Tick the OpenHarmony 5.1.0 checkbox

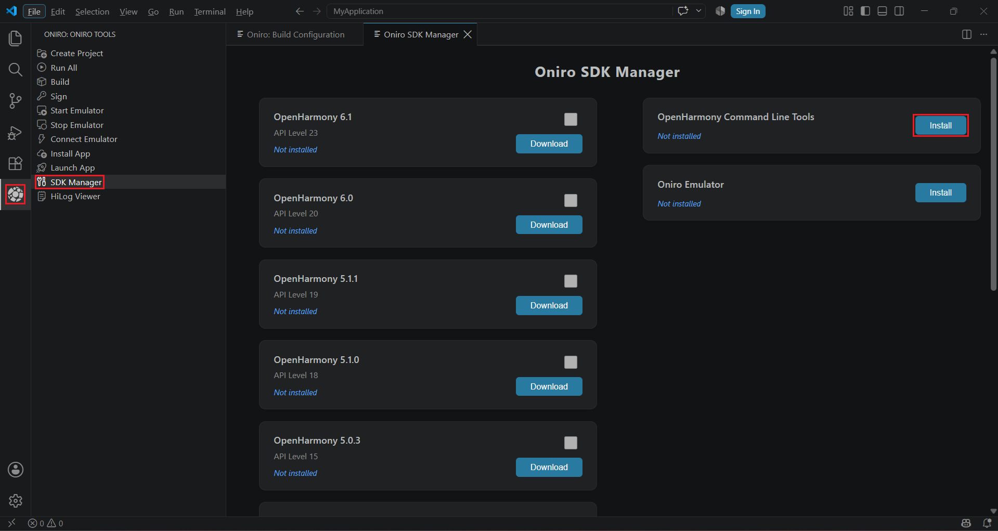tap(571, 362)
